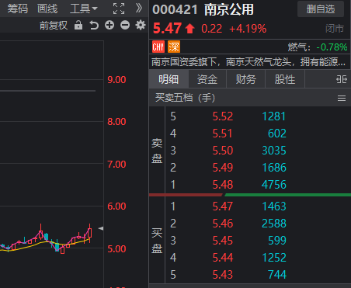This screenshot has height=288, width=351.
Task: Select sell level 2 price 5.49
Action: [x=223, y=168]
